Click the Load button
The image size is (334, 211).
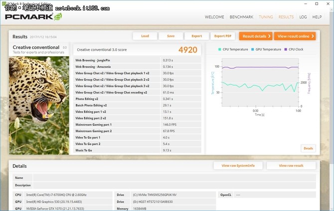pos(145,36)
